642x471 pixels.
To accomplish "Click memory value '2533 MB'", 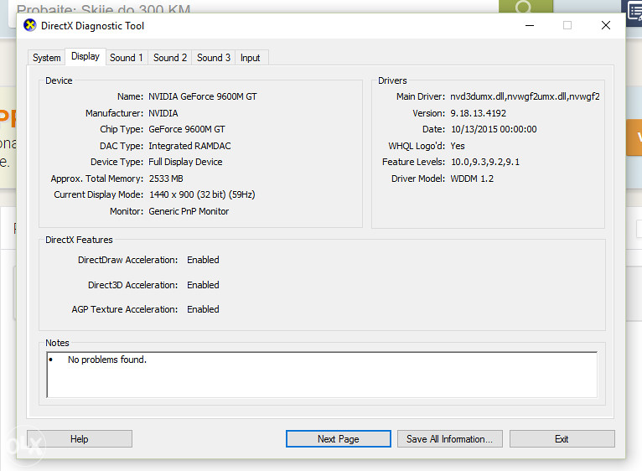I will tap(166, 179).
